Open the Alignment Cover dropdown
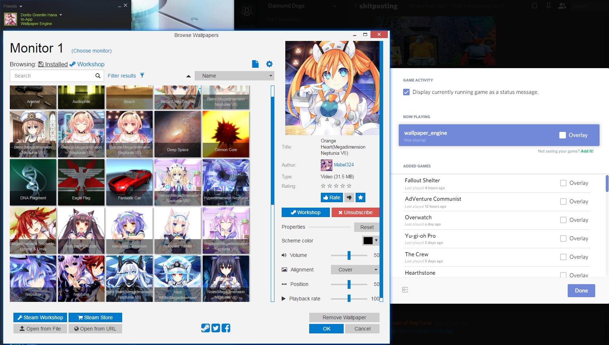Screen dimensions: 609x345 click(355, 270)
